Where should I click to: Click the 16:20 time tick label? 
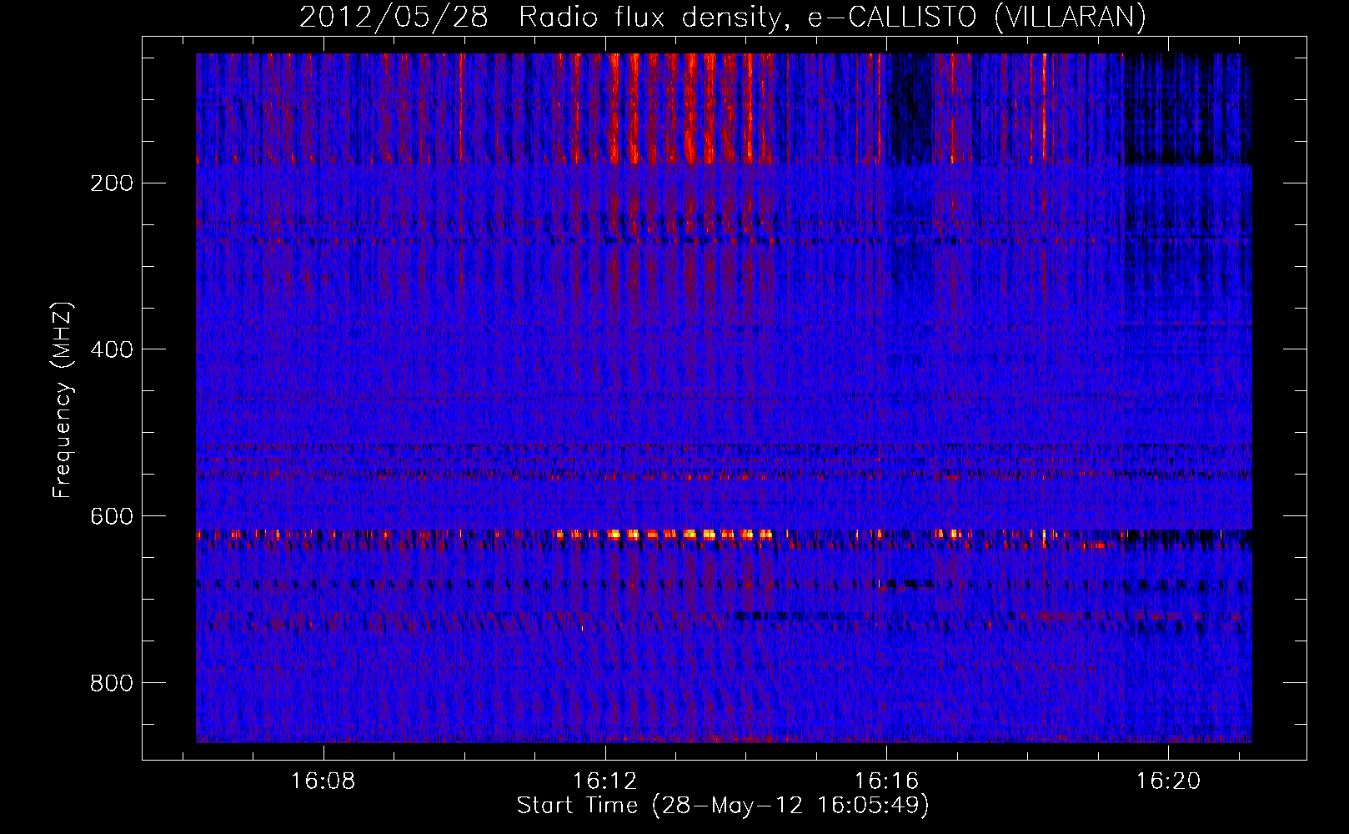[x=1169, y=781]
